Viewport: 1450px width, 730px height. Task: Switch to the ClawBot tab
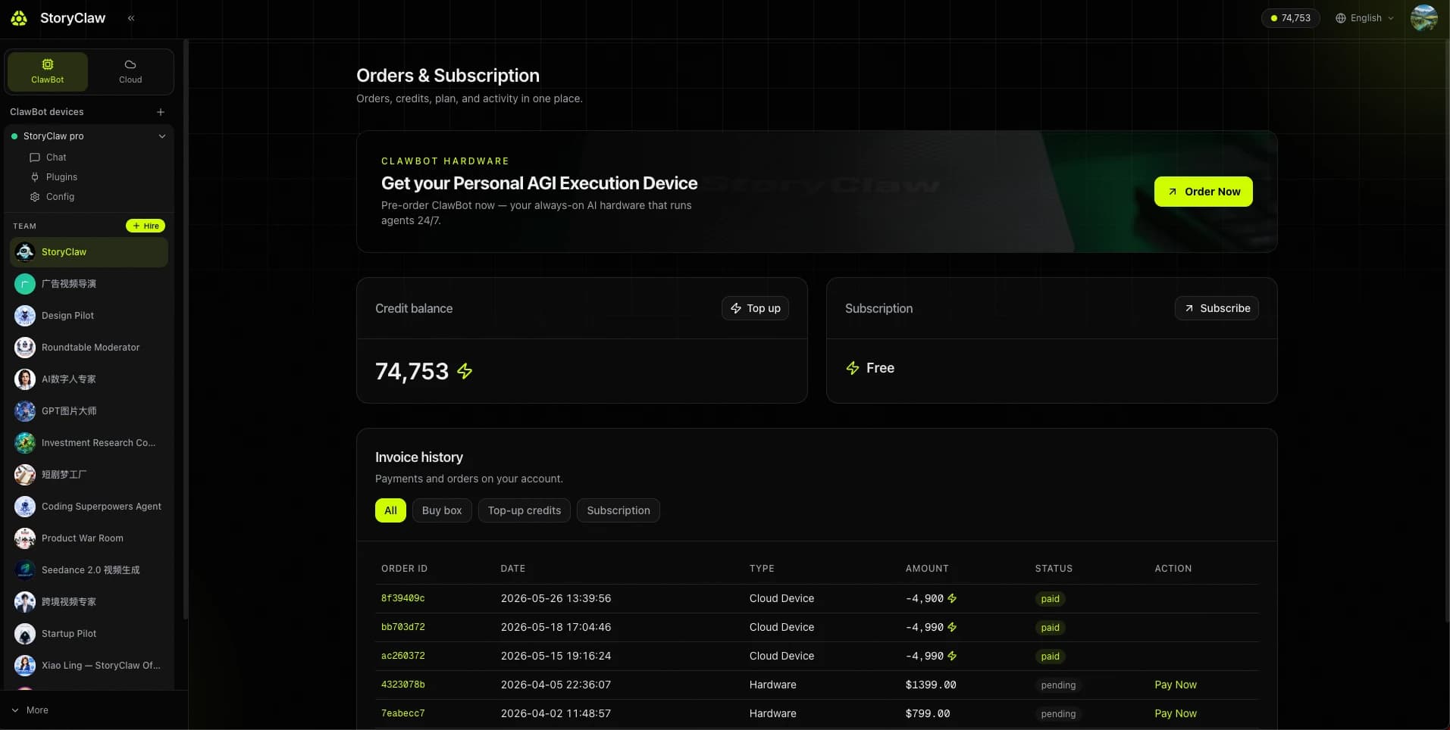tap(48, 72)
